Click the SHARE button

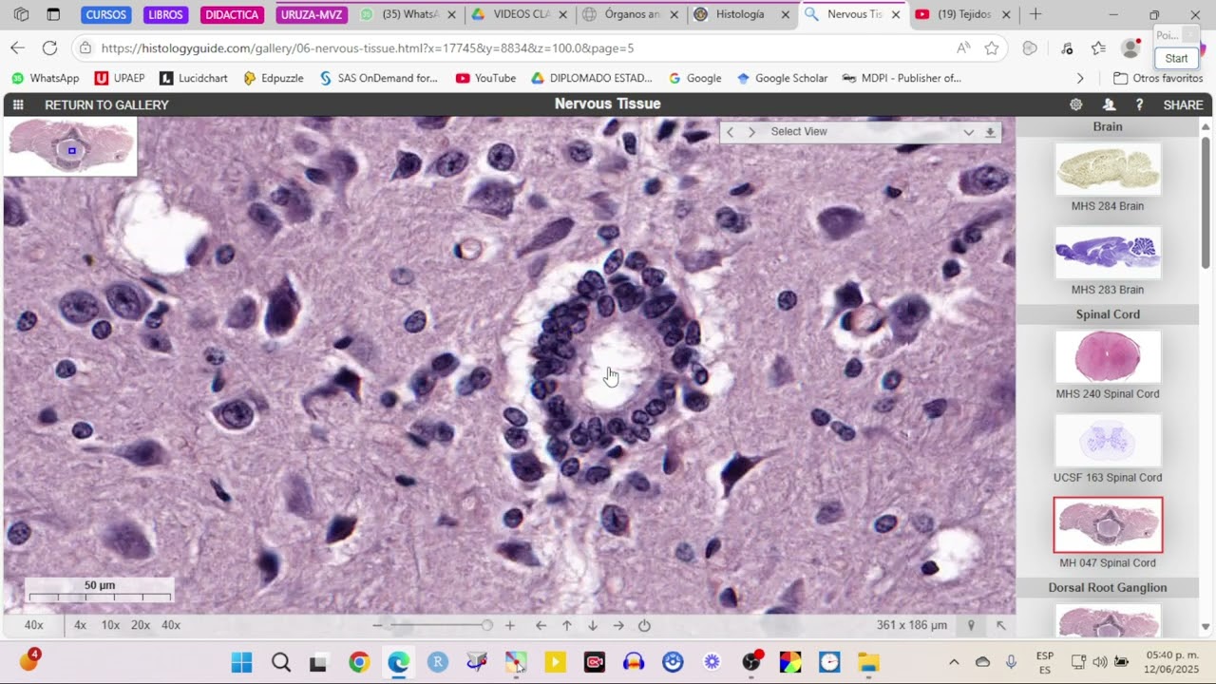coord(1183,104)
